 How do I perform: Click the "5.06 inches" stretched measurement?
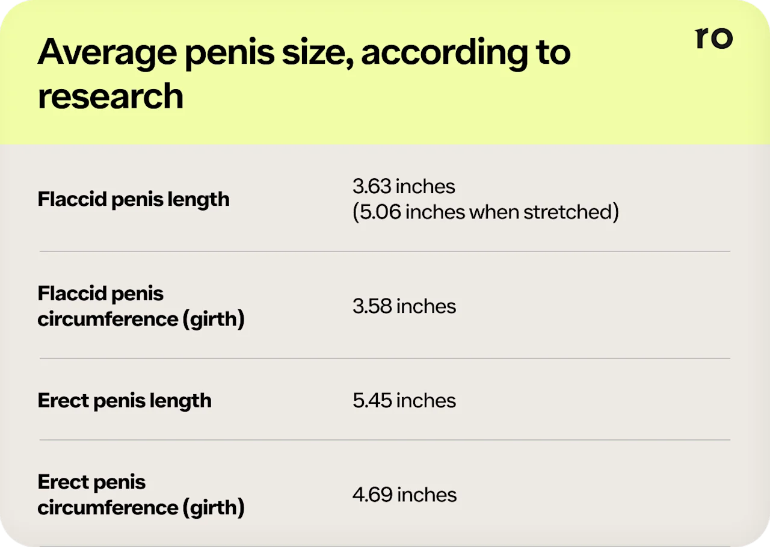[x=410, y=212]
